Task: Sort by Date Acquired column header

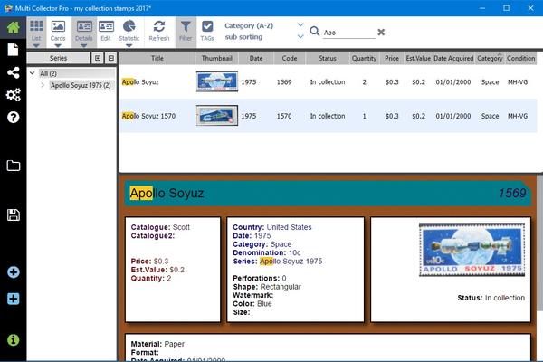Action: click(453, 58)
